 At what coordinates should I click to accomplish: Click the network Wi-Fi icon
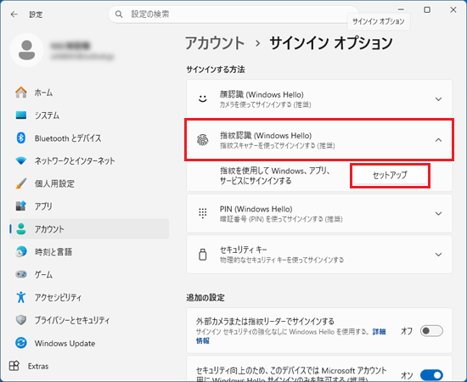point(21,160)
